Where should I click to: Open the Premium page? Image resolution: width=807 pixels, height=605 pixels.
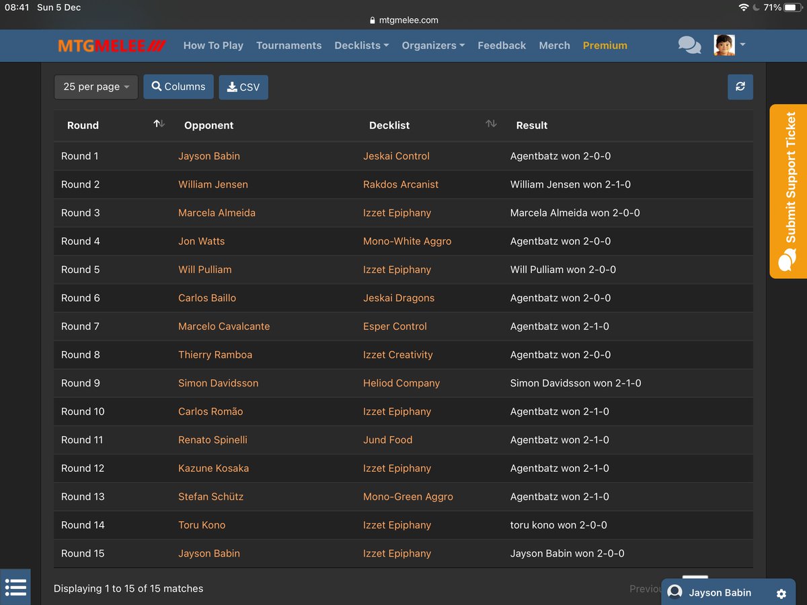pos(605,46)
